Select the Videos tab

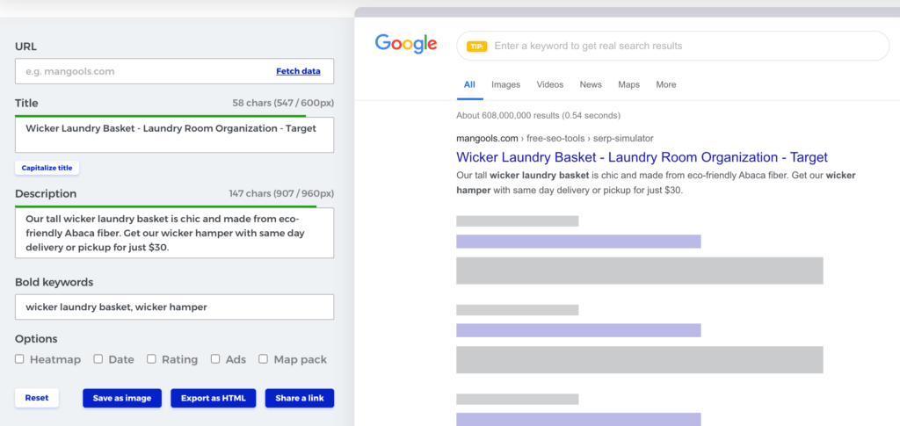550,85
